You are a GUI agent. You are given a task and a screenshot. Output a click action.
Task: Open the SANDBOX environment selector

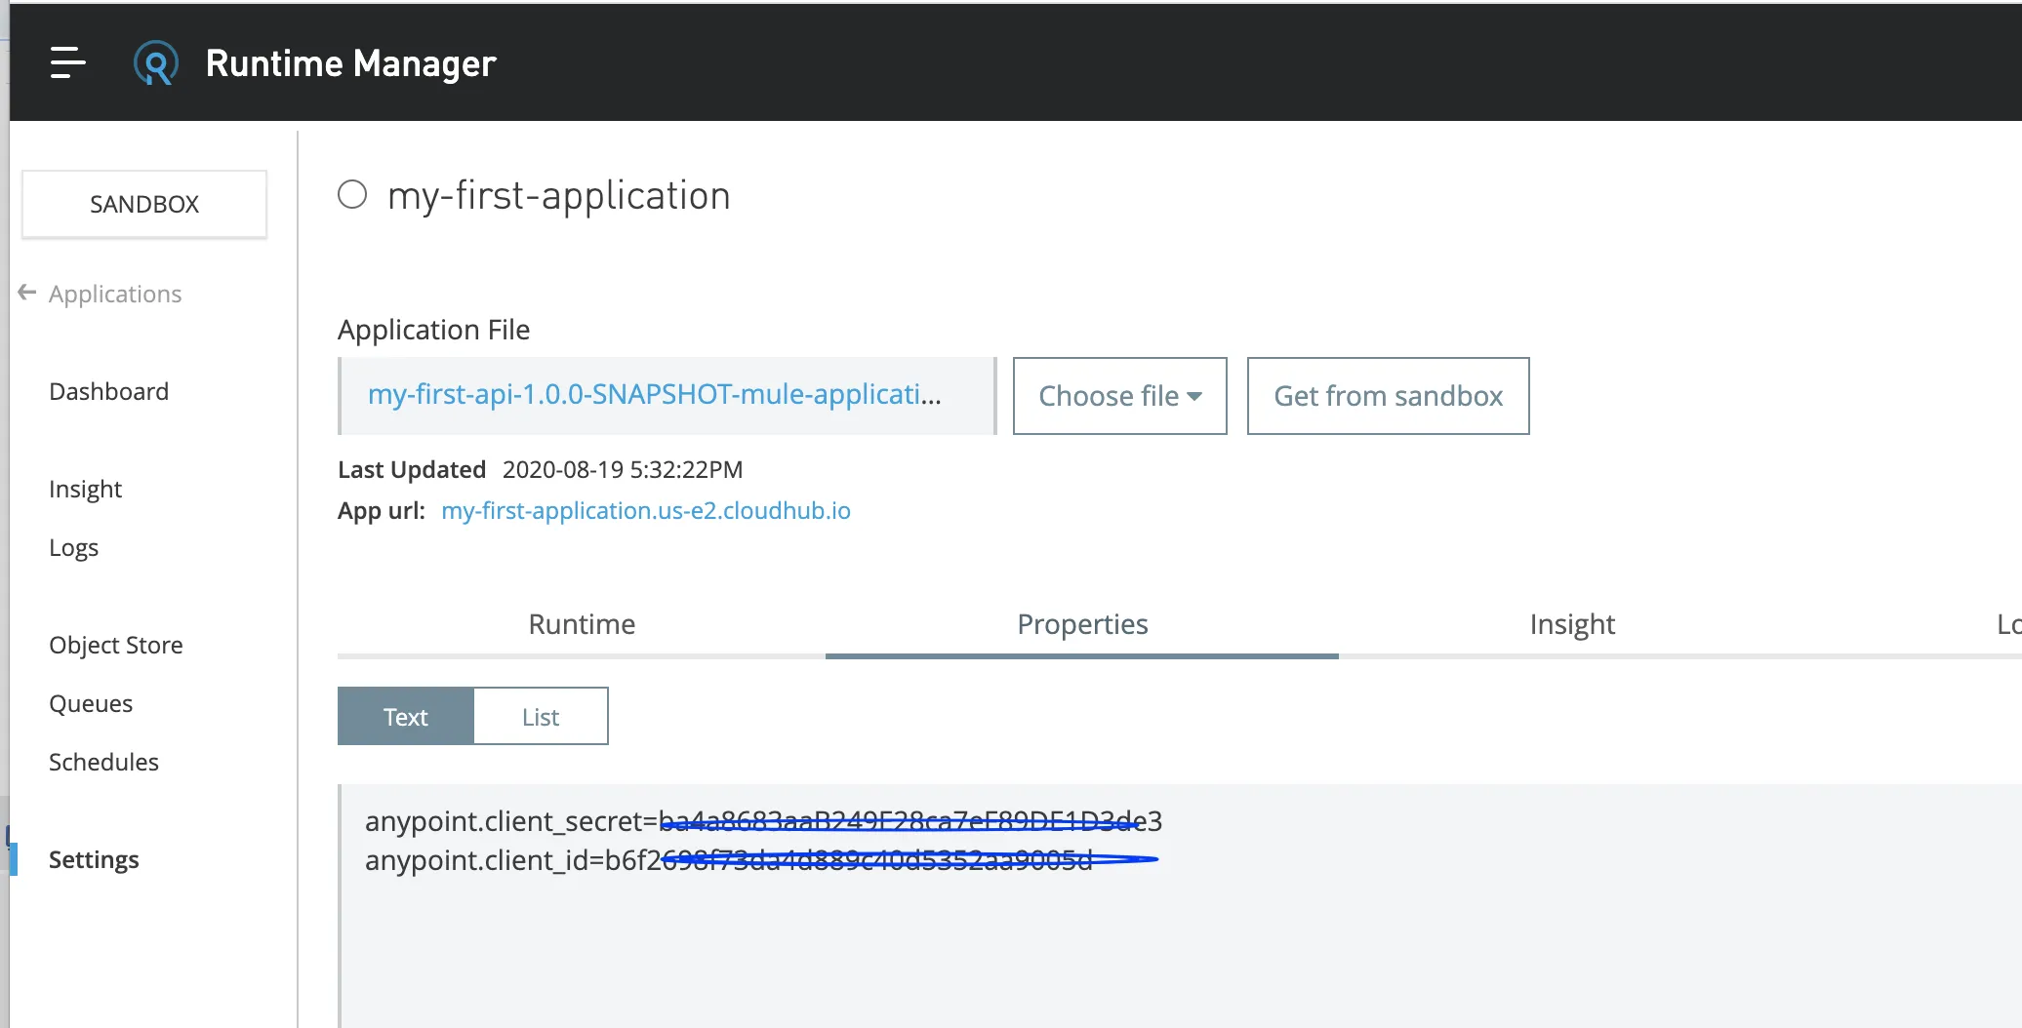[x=144, y=204]
